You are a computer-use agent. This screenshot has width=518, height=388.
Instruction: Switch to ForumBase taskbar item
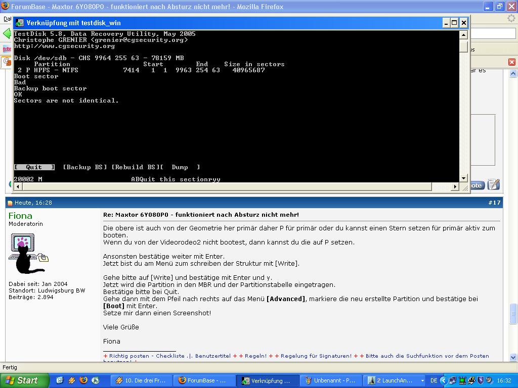pyautogui.click(x=204, y=380)
